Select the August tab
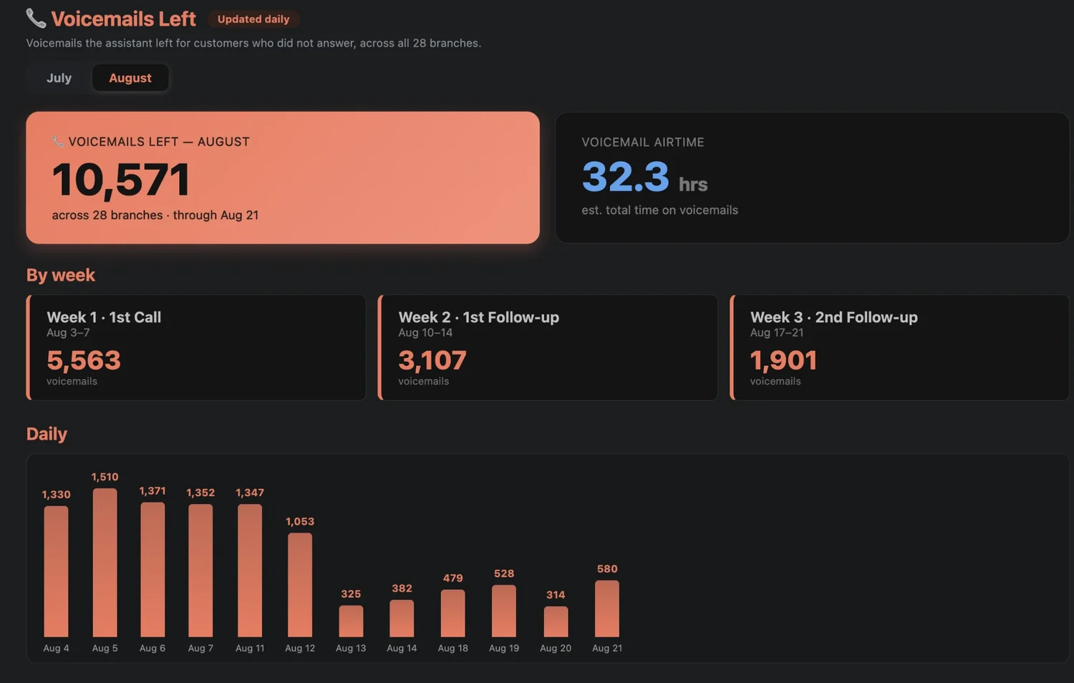Image resolution: width=1074 pixels, height=683 pixels. [x=130, y=78]
